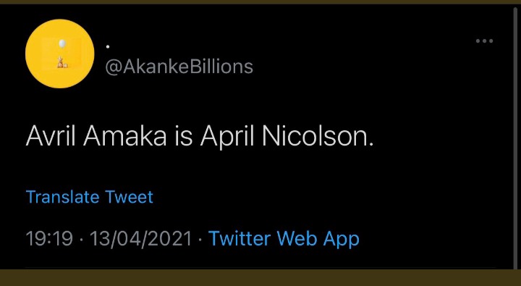The height and width of the screenshot is (286, 521).
Task: Open the tweet's more options ellipsis menu
Action: click(484, 41)
